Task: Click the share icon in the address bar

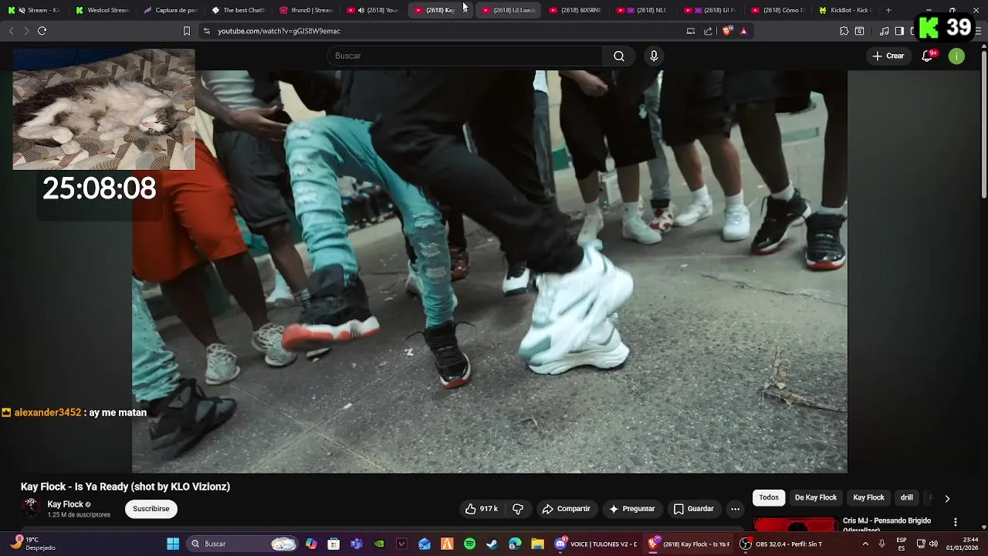Action: tap(708, 31)
